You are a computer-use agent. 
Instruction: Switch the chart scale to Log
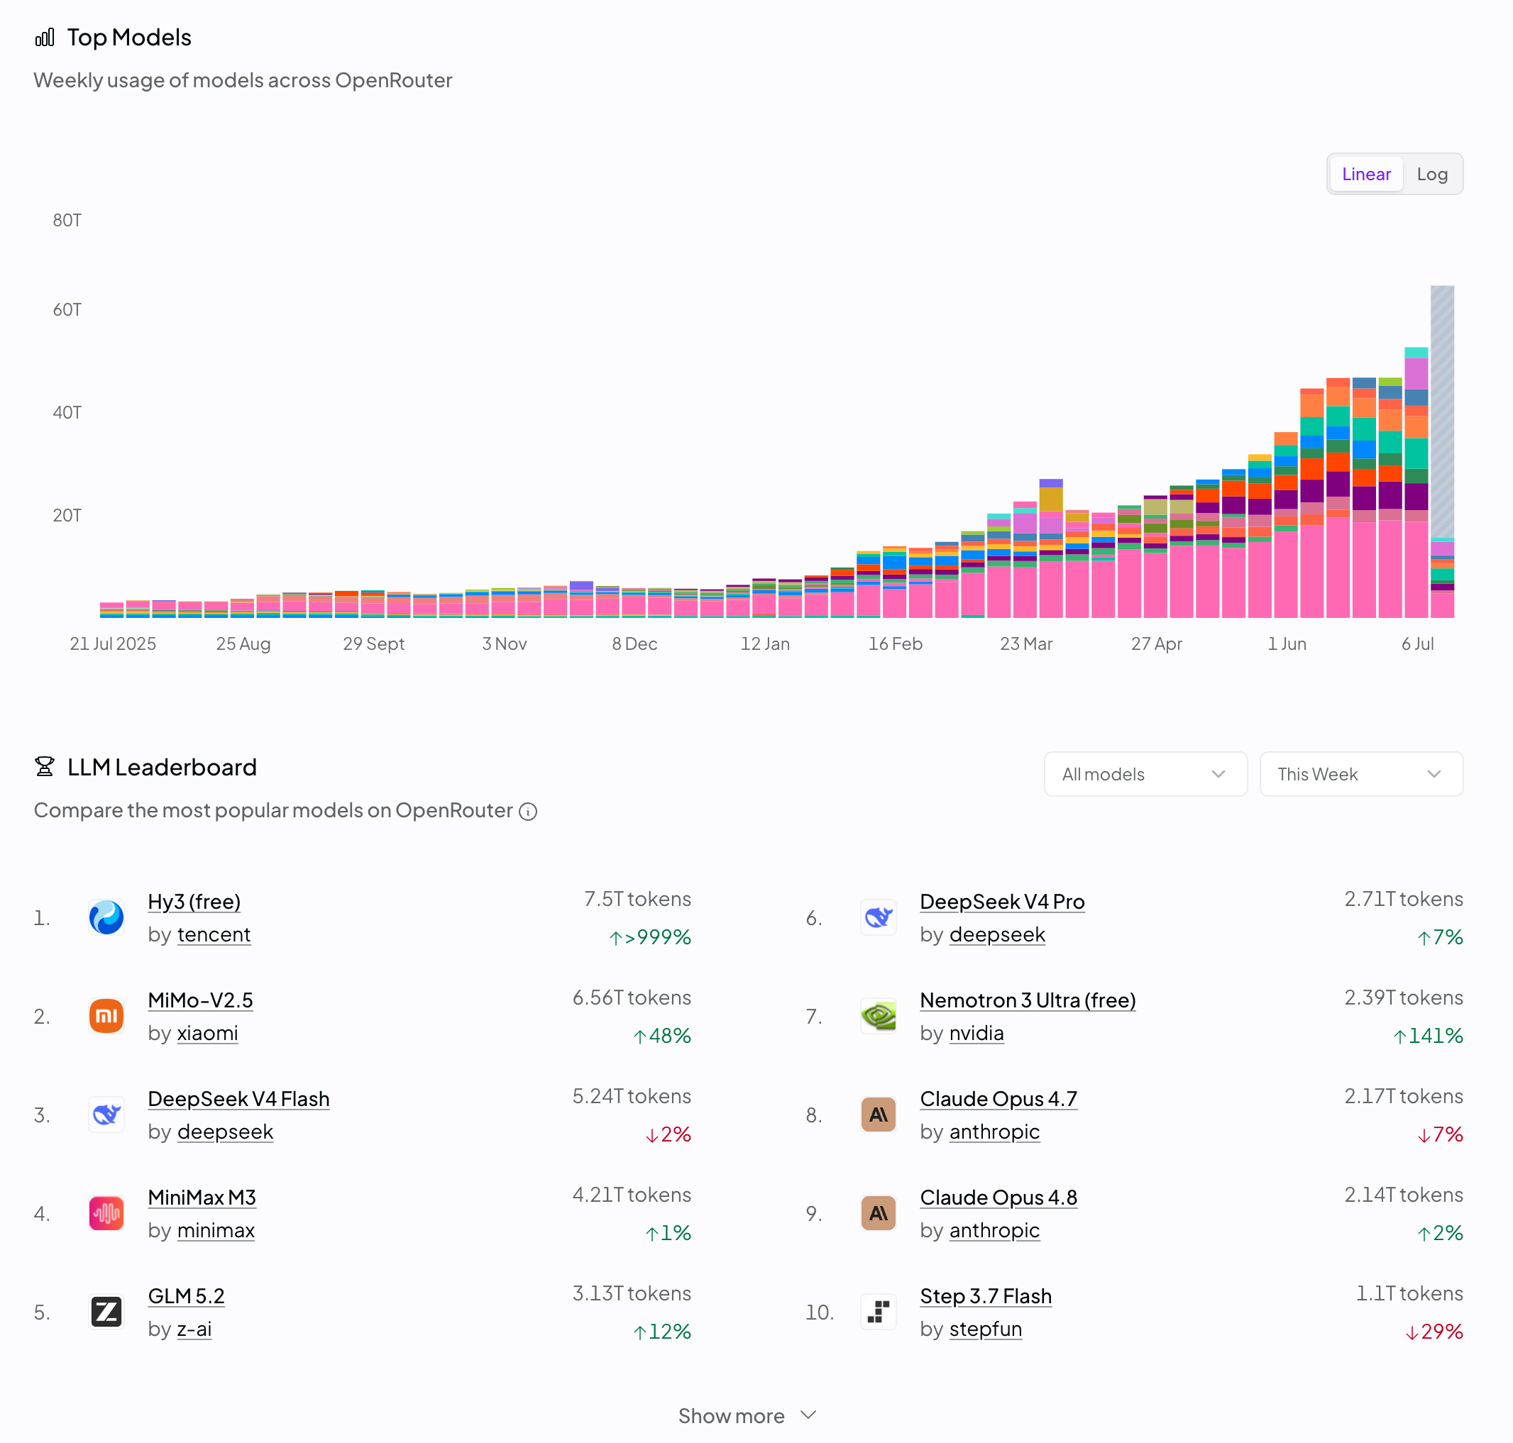(1431, 174)
